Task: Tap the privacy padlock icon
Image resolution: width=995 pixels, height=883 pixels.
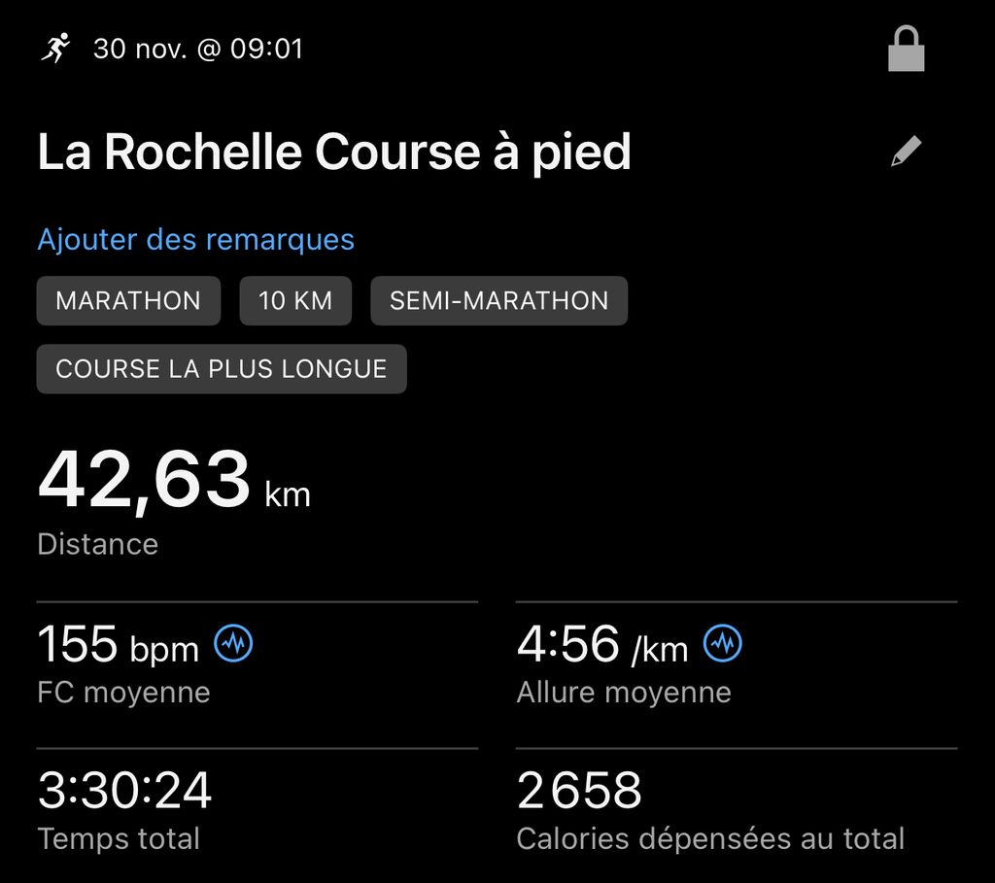Action: (x=906, y=50)
